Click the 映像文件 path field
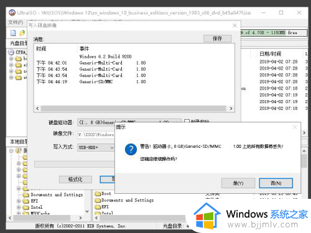Viewport: 311px width, 233px height. 96,135
